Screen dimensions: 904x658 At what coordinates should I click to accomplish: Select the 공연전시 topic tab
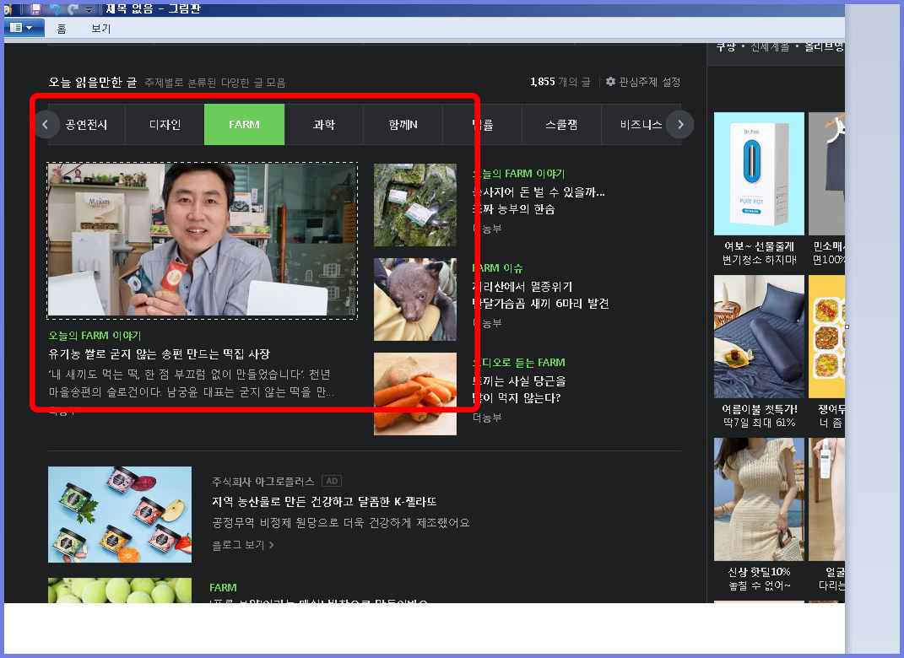[x=86, y=125]
